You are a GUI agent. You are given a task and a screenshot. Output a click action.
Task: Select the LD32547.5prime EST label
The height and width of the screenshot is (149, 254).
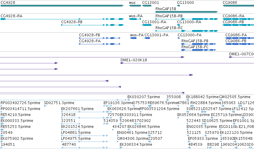point(216,109)
